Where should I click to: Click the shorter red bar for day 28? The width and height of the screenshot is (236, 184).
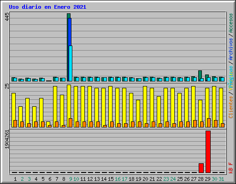coord(201,168)
